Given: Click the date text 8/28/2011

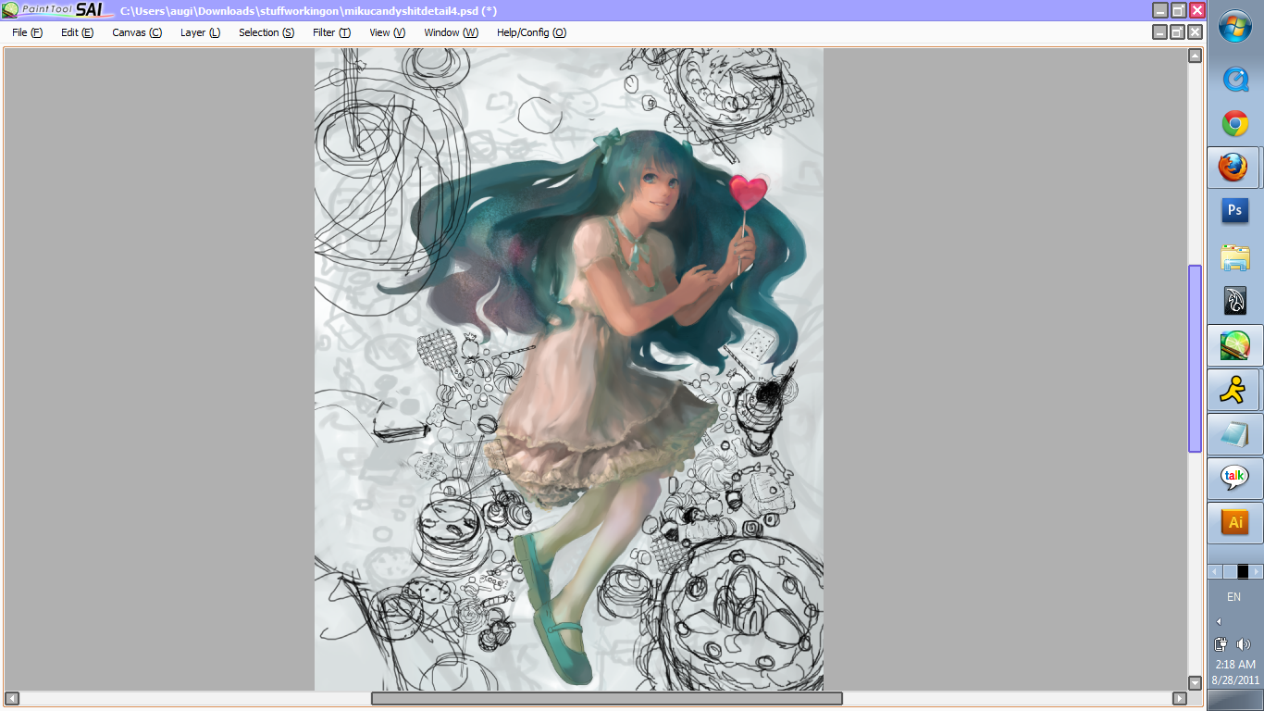Looking at the screenshot, I should (x=1235, y=680).
